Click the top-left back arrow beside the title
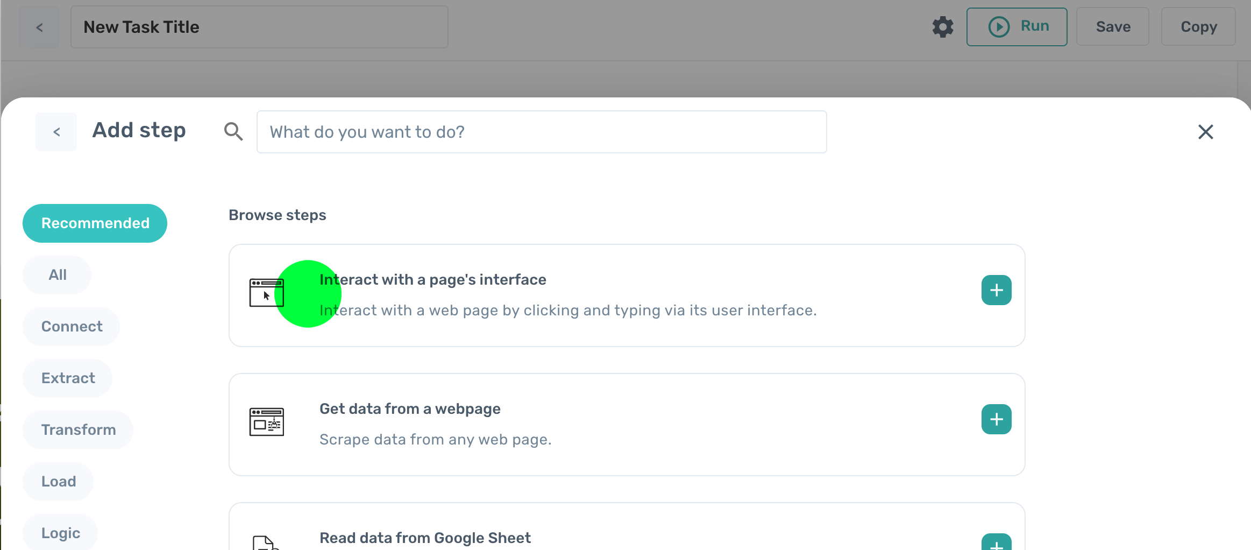Image resolution: width=1251 pixels, height=550 pixels. pyautogui.click(x=39, y=27)
